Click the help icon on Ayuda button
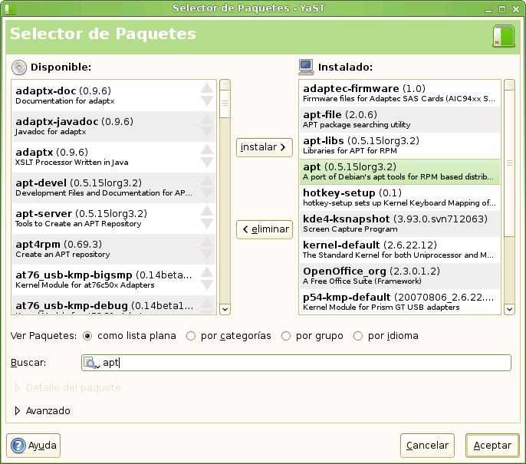 pos(18,446)
